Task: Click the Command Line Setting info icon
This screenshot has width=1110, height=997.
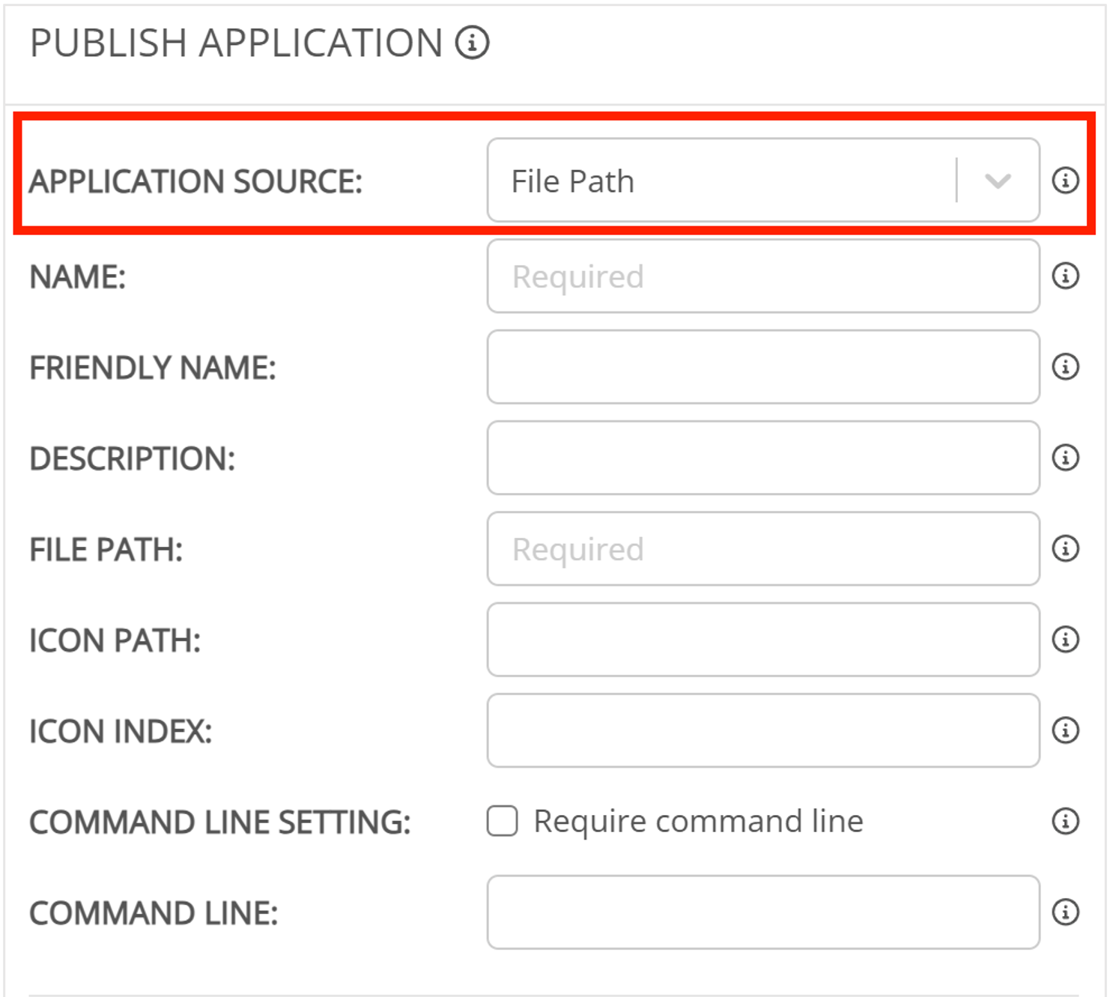Action: tap(1065, 821)
